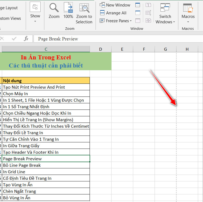Viewport: 203px width, 202px height.
Task: Select cell 'Thay Đổi Kích Thước Từ Inches Về Centimet'
Action: pyautogui.click(x=46, y=126)
